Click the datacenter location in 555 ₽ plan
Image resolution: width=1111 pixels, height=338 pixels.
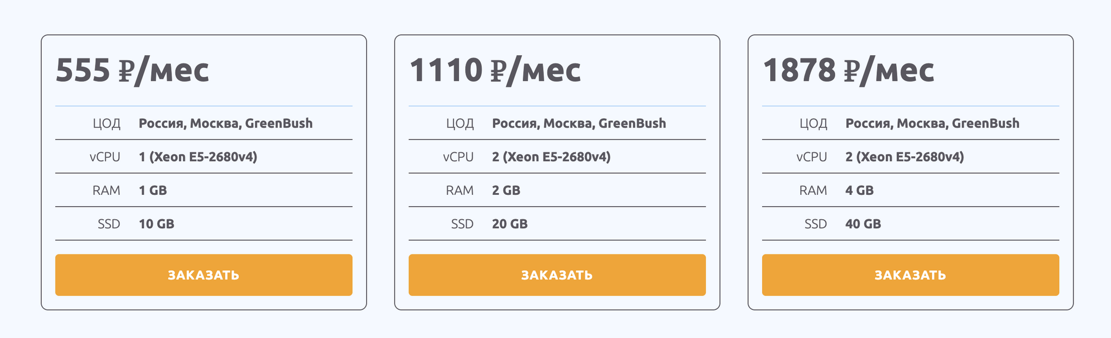pos(226,123)
